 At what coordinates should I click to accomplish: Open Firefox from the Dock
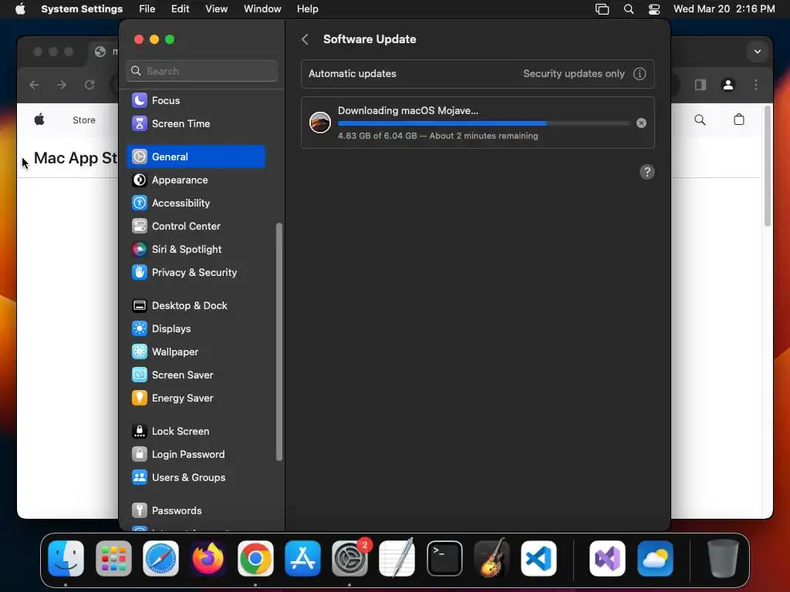click(x=208, y=558)
